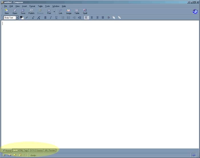The image size is (200, 158).
Task: Open the Insert menu
Action: tap(25, 6)
